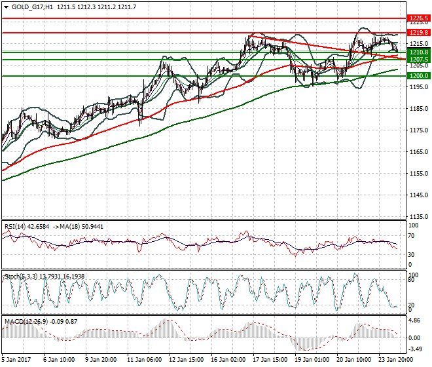Click the green 1210.8 price label
The image size is (432, 367).
tap(419, 52)
